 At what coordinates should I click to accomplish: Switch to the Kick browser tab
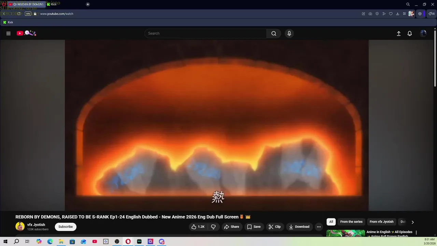(51, 4)
